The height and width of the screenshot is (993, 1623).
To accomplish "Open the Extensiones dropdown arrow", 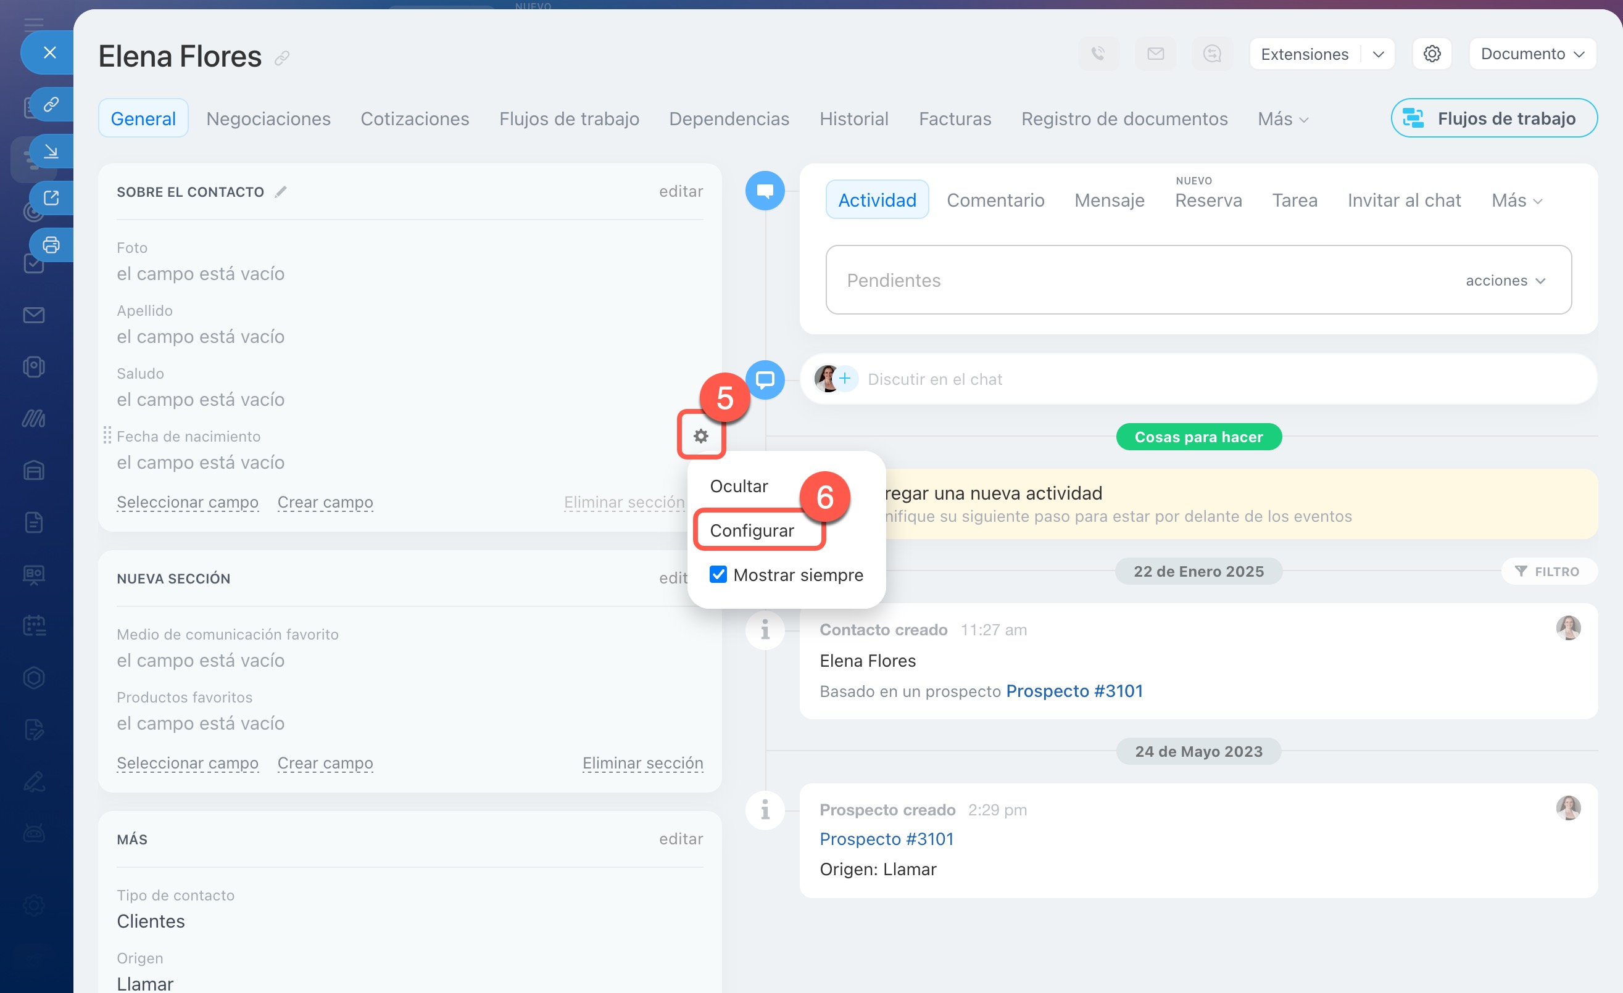I will point(1378,54).
